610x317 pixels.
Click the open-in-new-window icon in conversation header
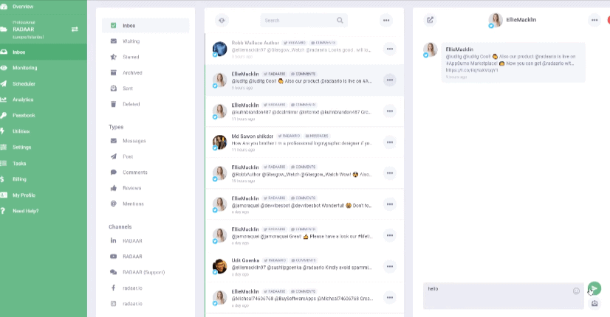tap(430, 20)
